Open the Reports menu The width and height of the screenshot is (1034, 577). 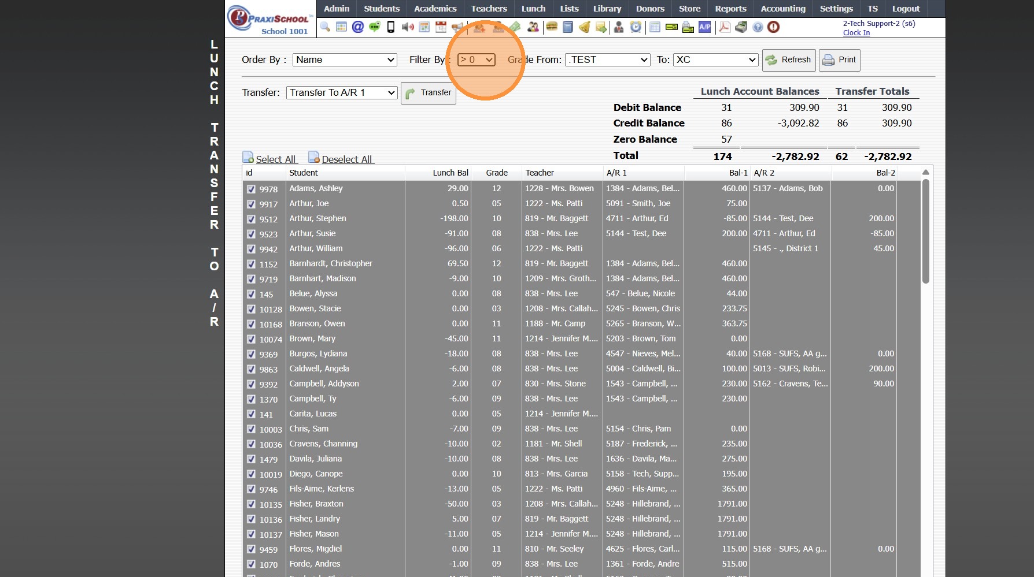click(730, 9)
